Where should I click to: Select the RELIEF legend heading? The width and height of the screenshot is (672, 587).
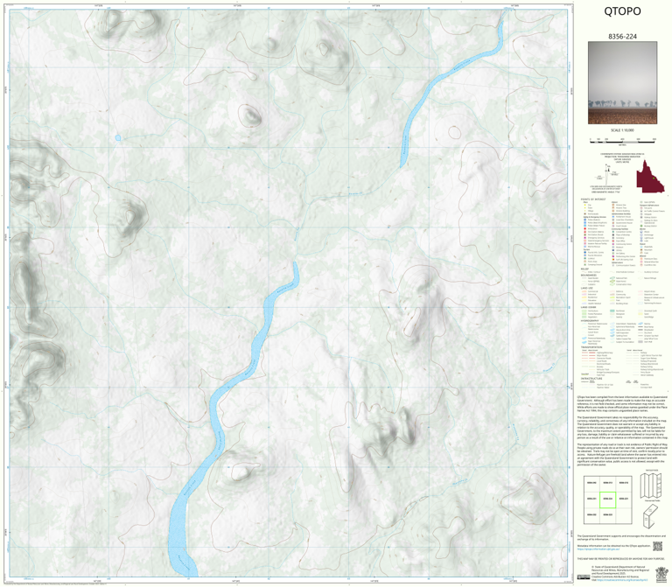point(584,269)
